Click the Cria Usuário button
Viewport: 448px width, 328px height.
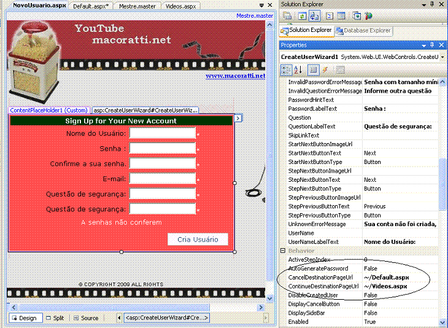[198, 240]
